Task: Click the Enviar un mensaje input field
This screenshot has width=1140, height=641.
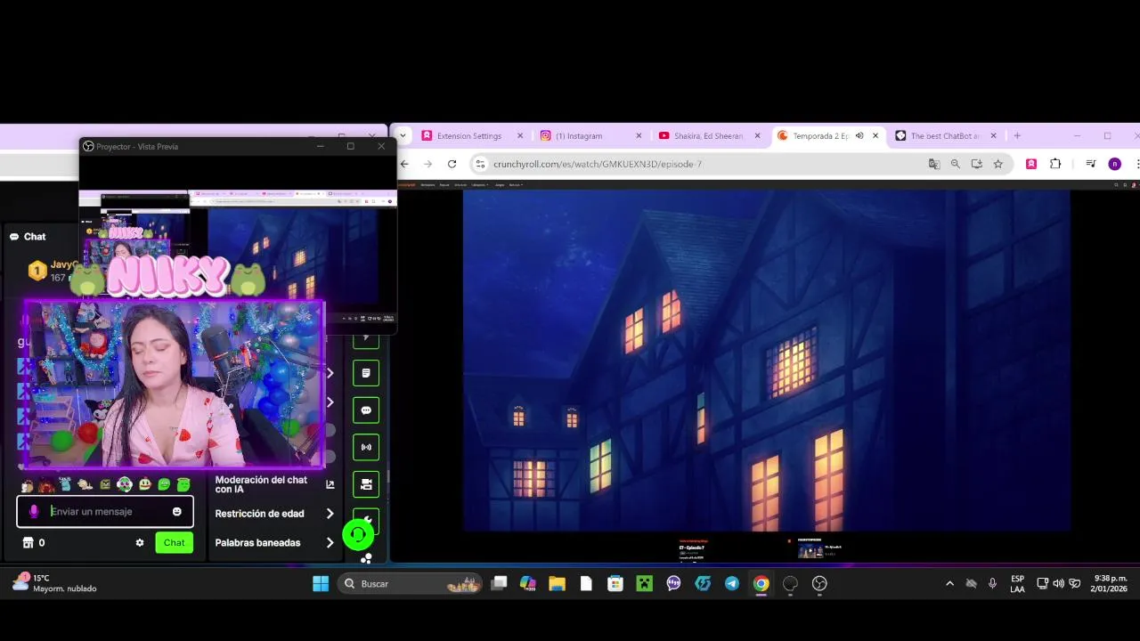Action: (x=105, y=511)
